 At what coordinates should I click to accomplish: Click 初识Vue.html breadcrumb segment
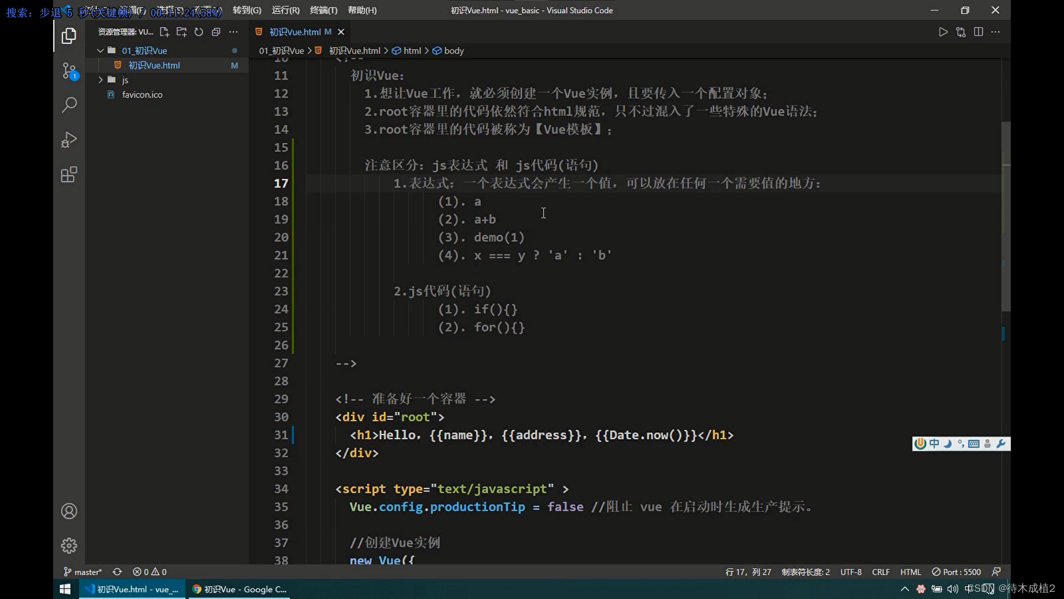[x=355, y=50]
